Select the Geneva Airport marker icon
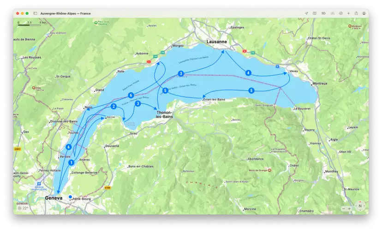The height and width of the screenshot is (232, 382). [39, 184]
